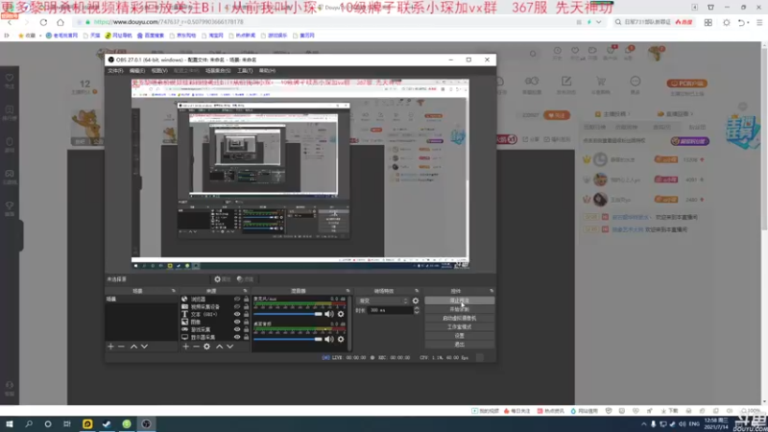Move scene down in the Scenes panel
The image size is (768, 432).
pos(144,347)
